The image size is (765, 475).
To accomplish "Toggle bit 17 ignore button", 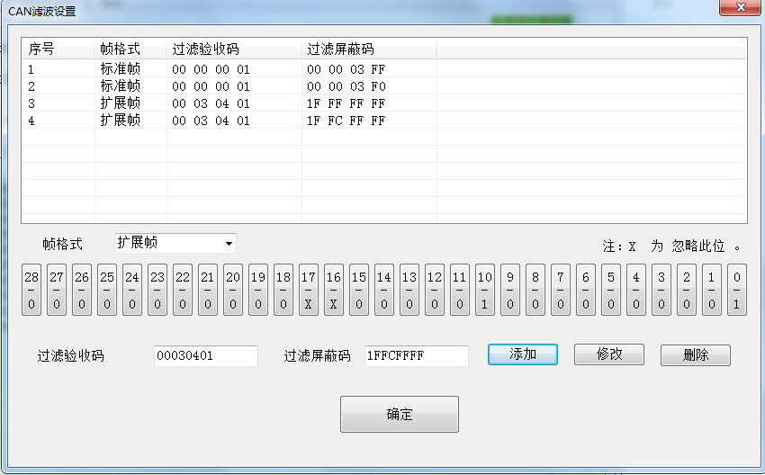I will click(x=309, y=291).
